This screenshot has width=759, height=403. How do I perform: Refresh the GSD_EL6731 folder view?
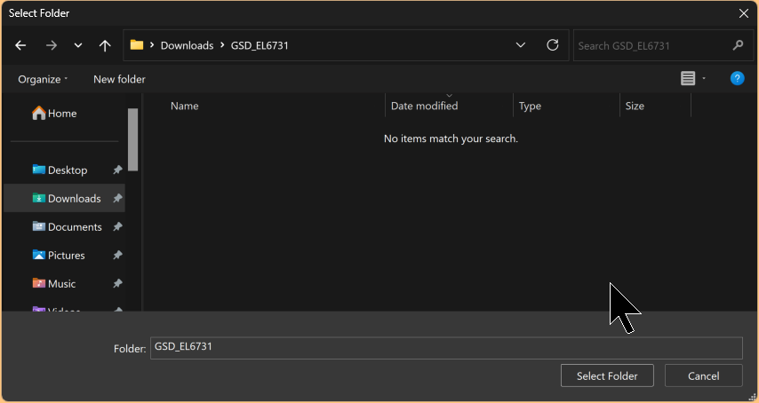(552, 45)
